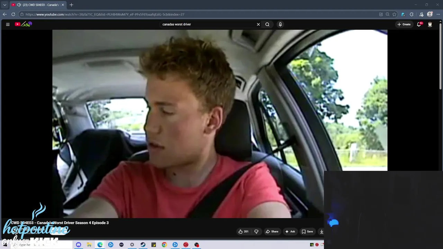The image size is (443, 249).
Task: Open the YouTube hamburger guide menu
Action: click(8, 24)
